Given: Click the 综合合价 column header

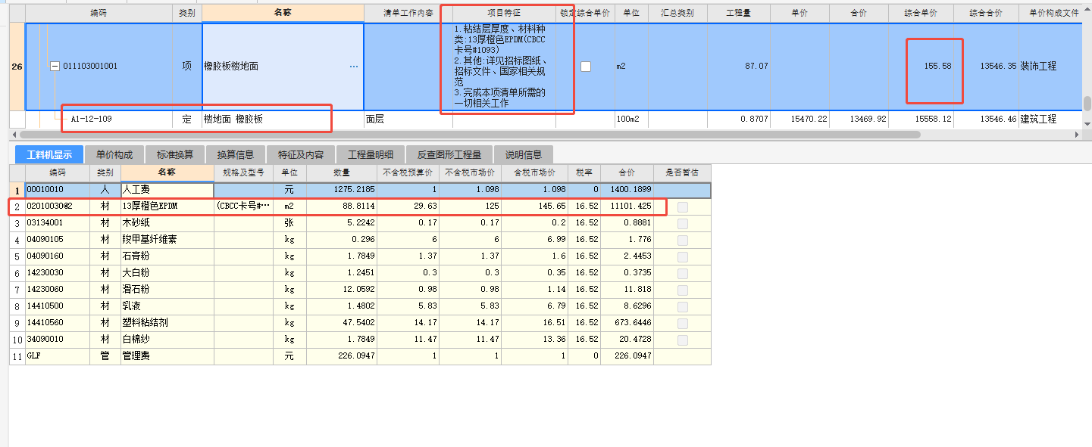Looking at the screenshot, I should (x=986, y=14).
